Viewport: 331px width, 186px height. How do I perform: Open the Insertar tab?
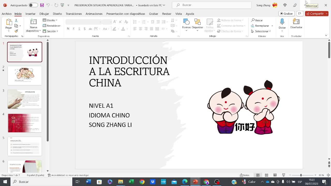(x=30, y=14)
